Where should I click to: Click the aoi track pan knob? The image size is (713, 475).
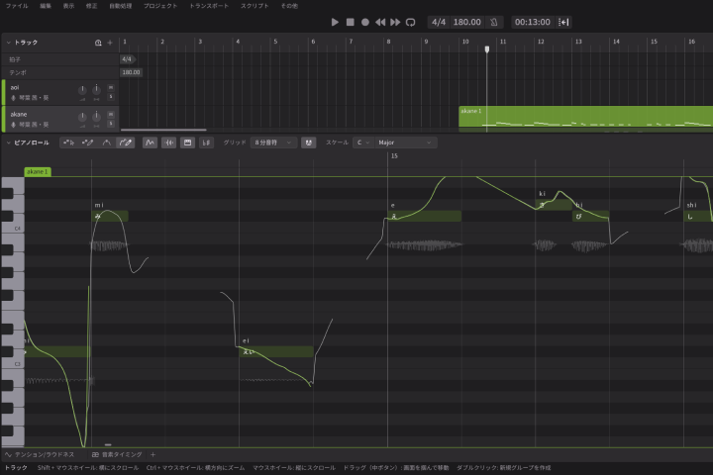point(96,89)
